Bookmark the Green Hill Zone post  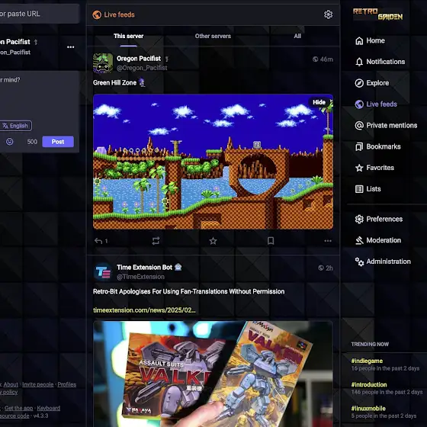coord(271,241)
